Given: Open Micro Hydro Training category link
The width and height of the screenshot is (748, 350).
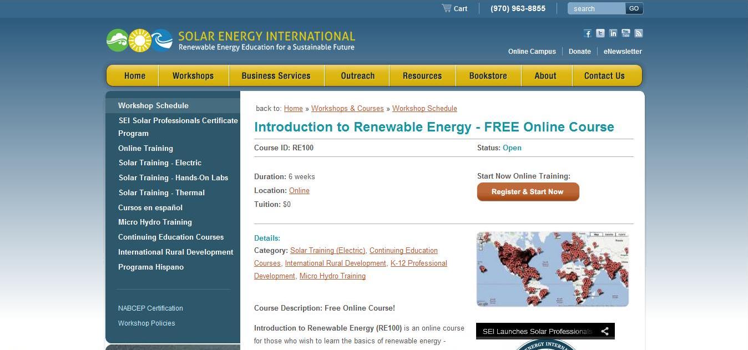Looking at the screenshot, I should (332, 276).
